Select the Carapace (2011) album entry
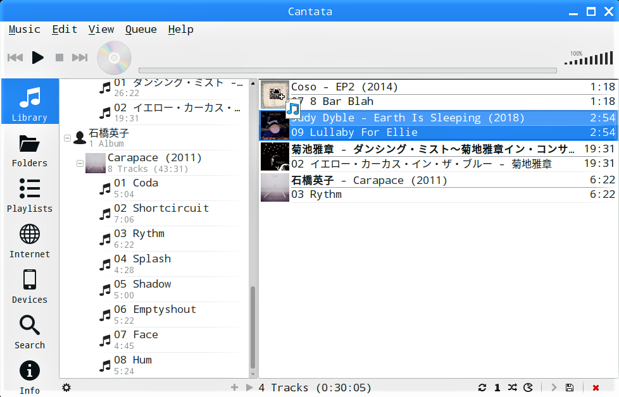 [x=166, y=163]
